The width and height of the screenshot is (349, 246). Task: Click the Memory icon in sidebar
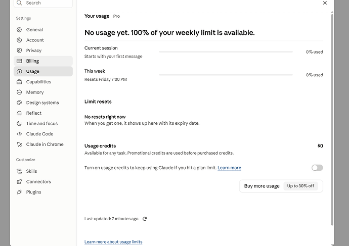(19, 92)
